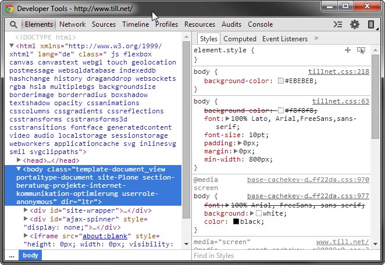Click the magnifier inspect element icon
The height and width of the screenshot is (265, 385).
pyautogui.click(x=13, y=24)
